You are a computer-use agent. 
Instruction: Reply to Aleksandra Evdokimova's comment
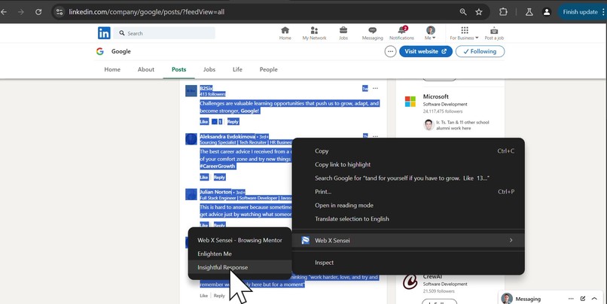[x=219, y=177]
